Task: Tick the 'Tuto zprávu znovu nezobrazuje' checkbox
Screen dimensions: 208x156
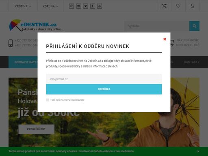Action: (x=48, y=100)
